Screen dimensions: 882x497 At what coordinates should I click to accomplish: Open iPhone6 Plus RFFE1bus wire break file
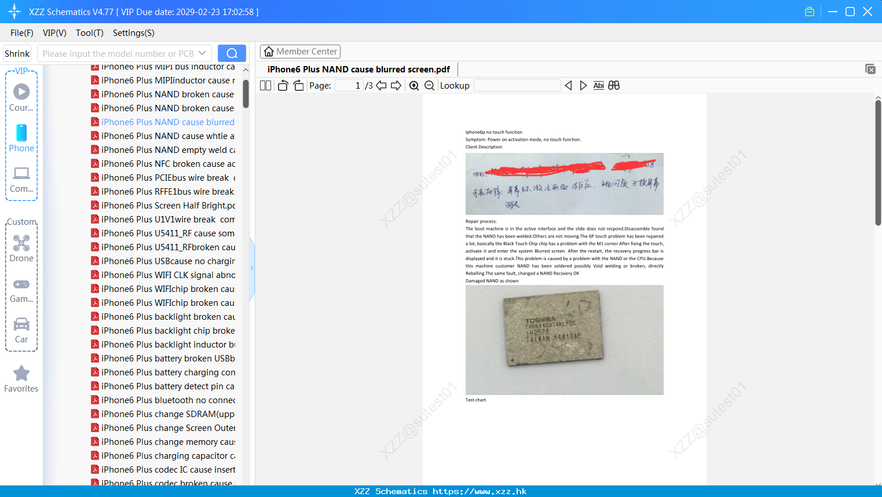tap(163, 192)
